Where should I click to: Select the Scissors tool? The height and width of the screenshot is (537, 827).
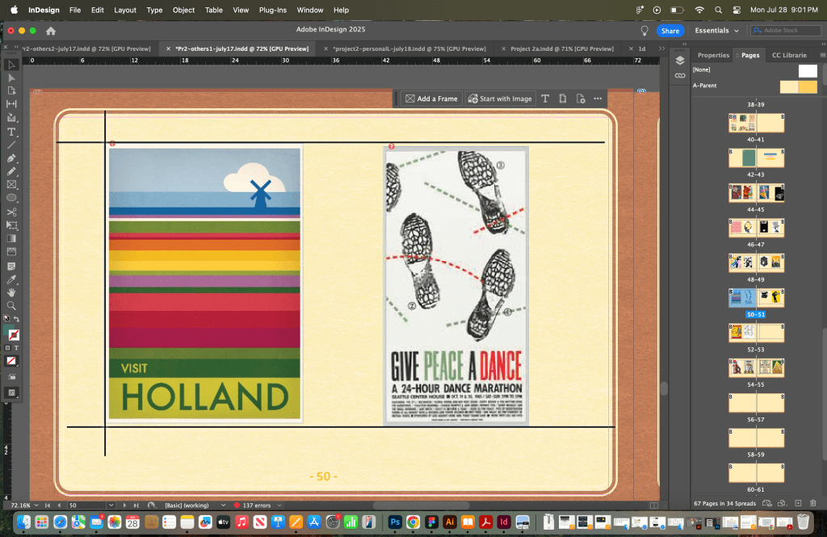tap(11, 212)
